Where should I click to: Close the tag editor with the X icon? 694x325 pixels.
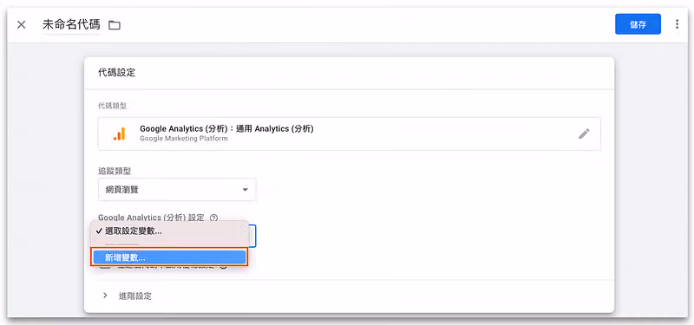(21, 25)
